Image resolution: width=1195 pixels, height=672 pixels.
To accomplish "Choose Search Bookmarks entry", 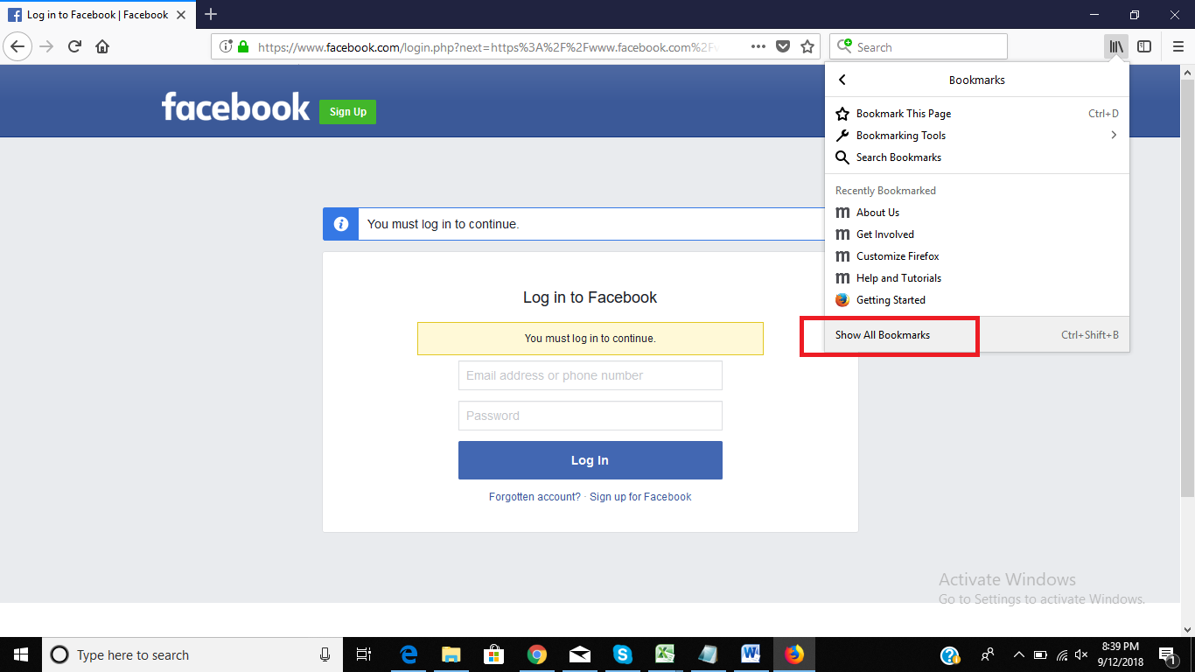I will pos(977,157).
